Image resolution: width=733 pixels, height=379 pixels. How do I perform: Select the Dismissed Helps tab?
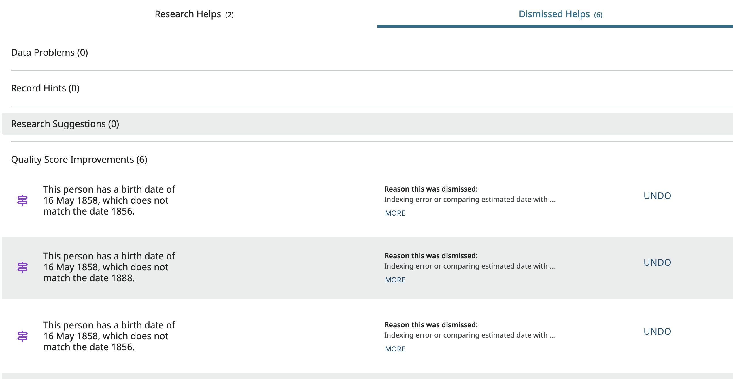click(560, 14)
